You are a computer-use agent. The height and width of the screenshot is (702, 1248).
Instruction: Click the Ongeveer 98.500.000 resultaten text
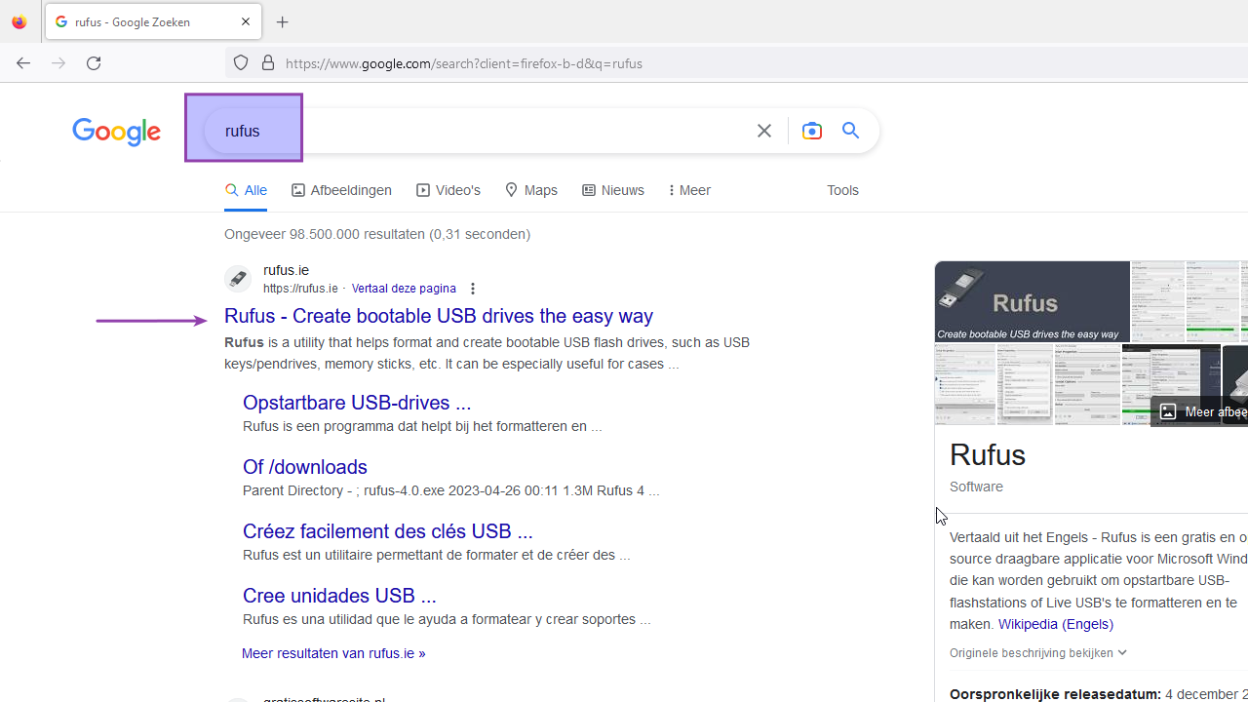(x=377, y=234)
